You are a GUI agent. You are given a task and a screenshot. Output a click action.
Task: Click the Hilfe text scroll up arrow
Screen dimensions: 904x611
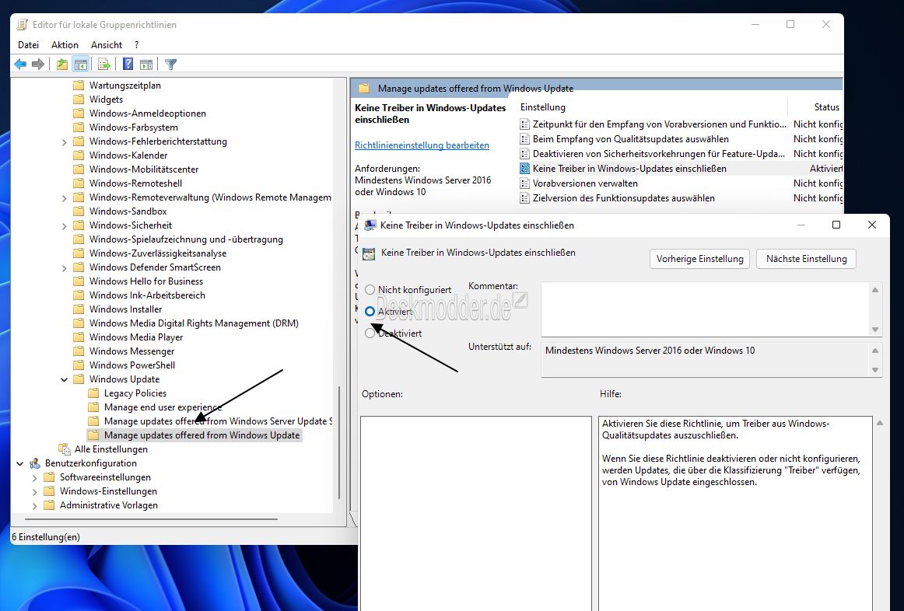tap(880, 423)
